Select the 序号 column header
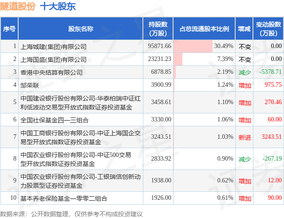284x218 pixels. pyautogui.click(x=9, y=29)
